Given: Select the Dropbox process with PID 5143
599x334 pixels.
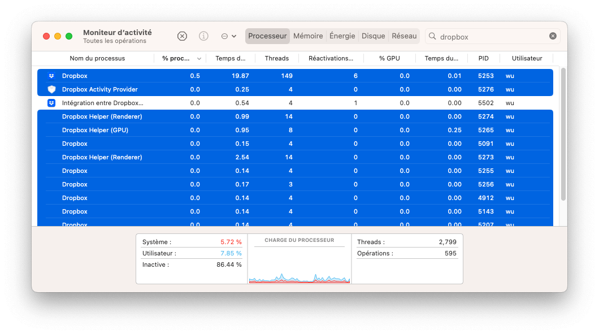Looking at the screenshot, I should pyautogui.click(x=295, y=211).
